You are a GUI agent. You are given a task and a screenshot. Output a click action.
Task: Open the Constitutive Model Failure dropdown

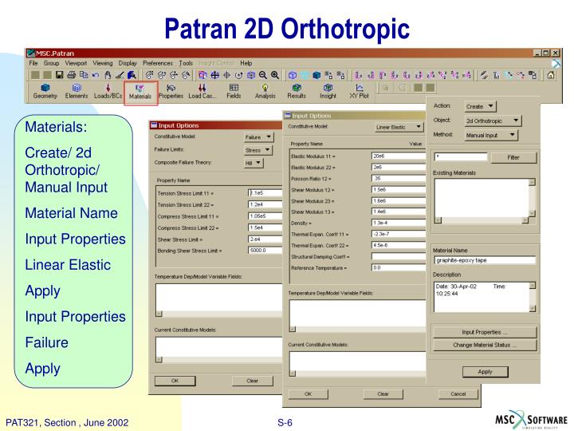(x=259, y=137)
